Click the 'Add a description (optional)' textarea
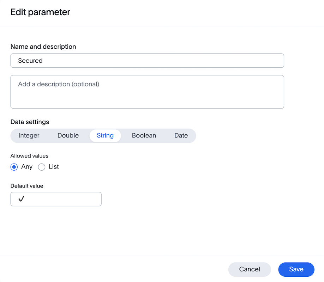324x282 pixels. [147, 91]
